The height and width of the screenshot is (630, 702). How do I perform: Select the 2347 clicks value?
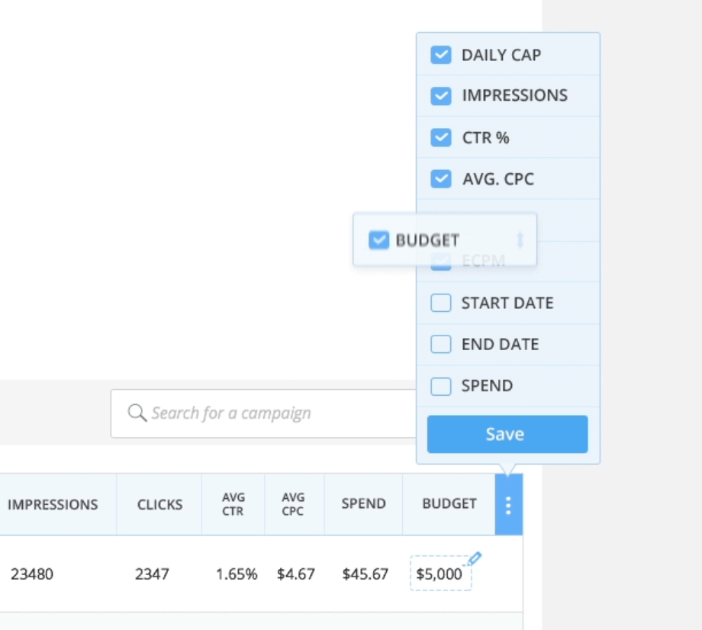[152, 574]
